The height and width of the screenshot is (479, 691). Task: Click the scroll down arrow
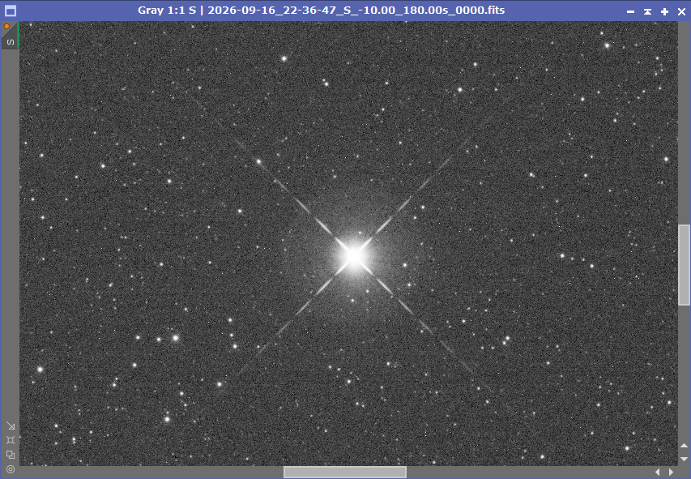[684, 459]
